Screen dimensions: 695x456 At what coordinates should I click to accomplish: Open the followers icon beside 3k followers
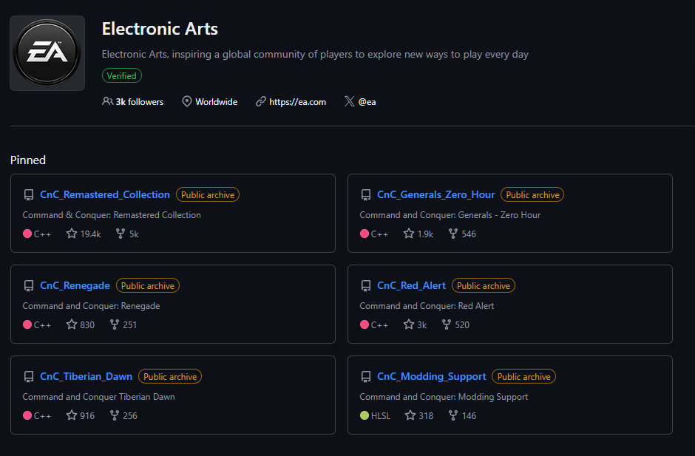point(108,101)
